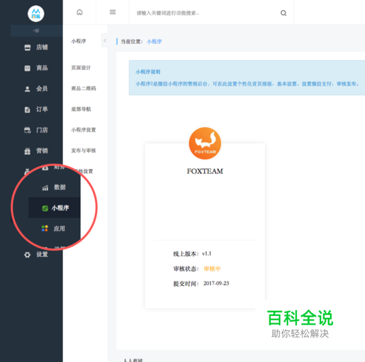The width and height of the screenshot is (365, 362).
Task: Go to the home page icon
Action: point(80,12)
